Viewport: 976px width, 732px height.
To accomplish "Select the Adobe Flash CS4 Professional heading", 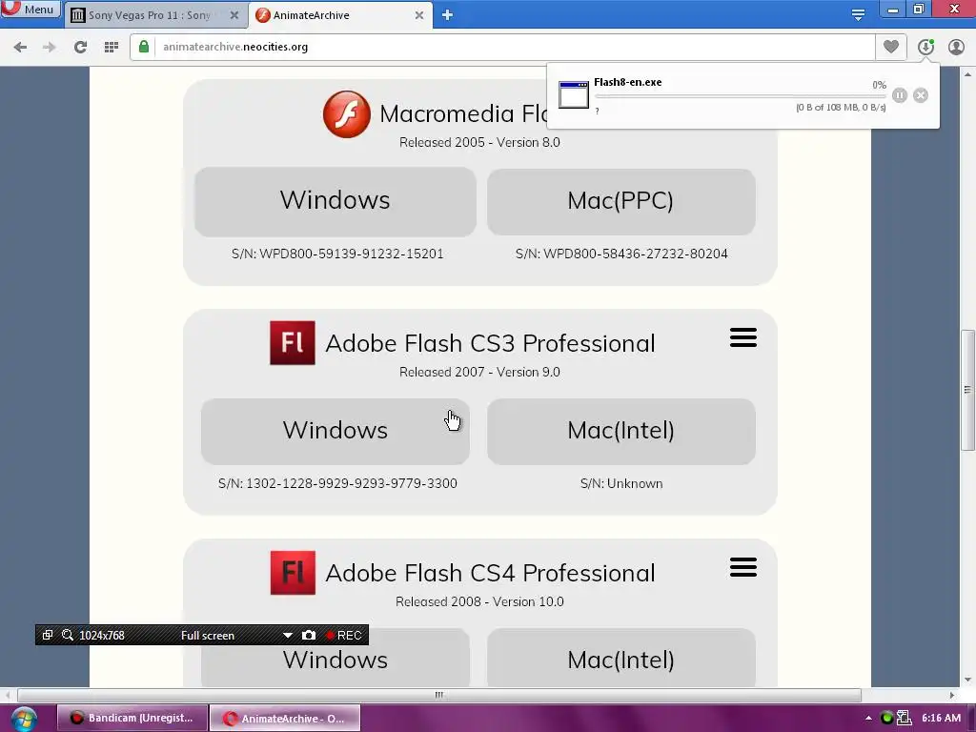I will click(x=491, y=573).
